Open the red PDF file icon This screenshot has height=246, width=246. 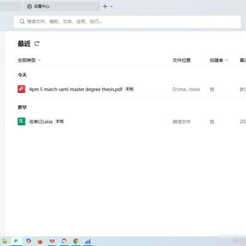click(x=22, y=89)
